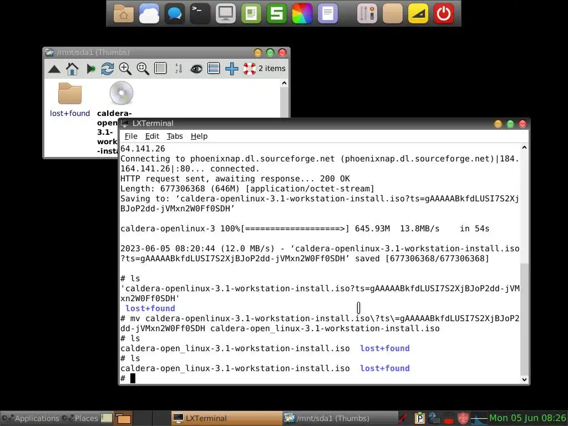Click the green play arrow in Thumbs
The width and height of the screenshot is (568, 426).
point(90,68)
